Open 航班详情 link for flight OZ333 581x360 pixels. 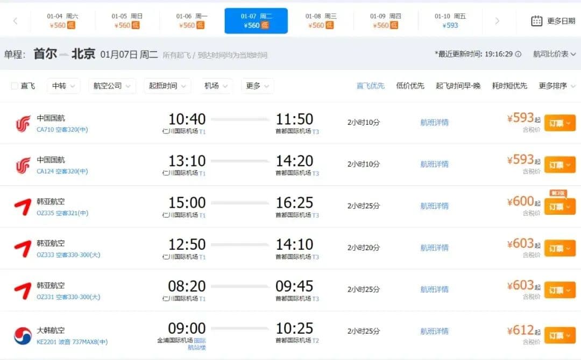click(x=434, y=248)
